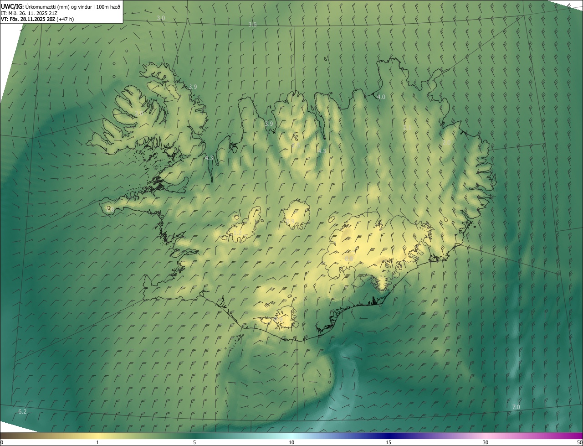The width and height of the screenshot is (583, 446).
Task: Click the 0 tick label on the color scale
Action: tap(2, 442)
